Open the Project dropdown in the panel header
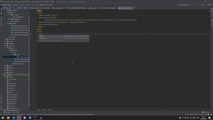This screenshot has width=213, height=120. (x=8, y=8)
